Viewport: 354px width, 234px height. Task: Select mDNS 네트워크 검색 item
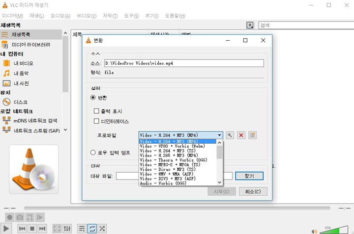click(31, 121)
